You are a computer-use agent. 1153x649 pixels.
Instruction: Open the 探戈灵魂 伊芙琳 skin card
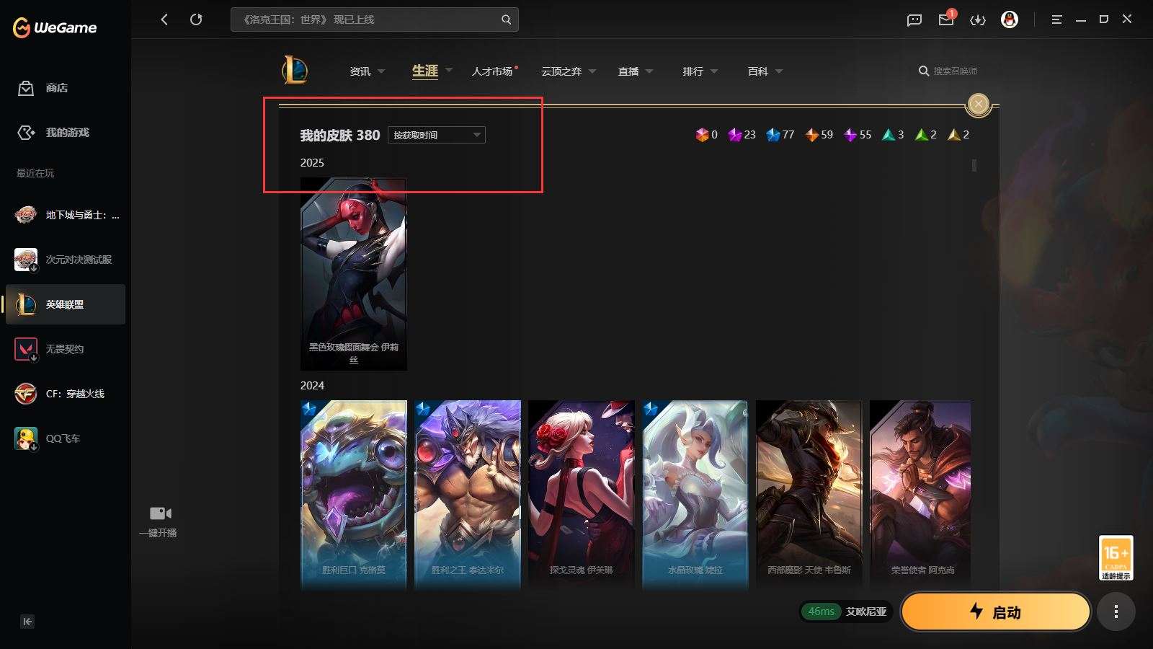click(x=582, y=495)
